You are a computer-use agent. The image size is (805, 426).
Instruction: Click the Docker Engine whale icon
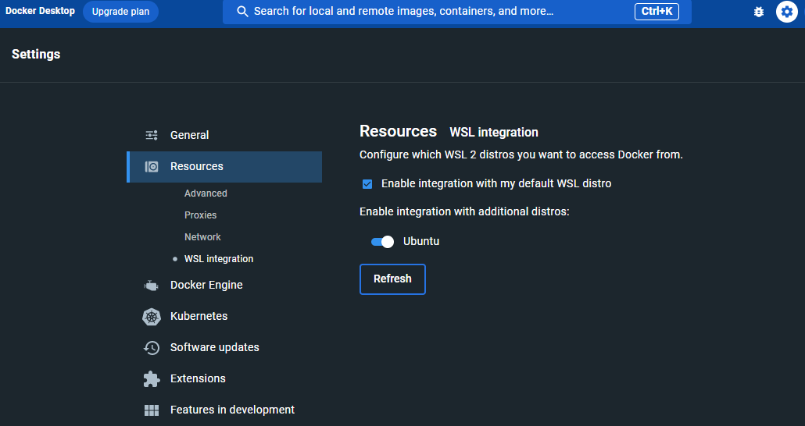pos(152,286)
